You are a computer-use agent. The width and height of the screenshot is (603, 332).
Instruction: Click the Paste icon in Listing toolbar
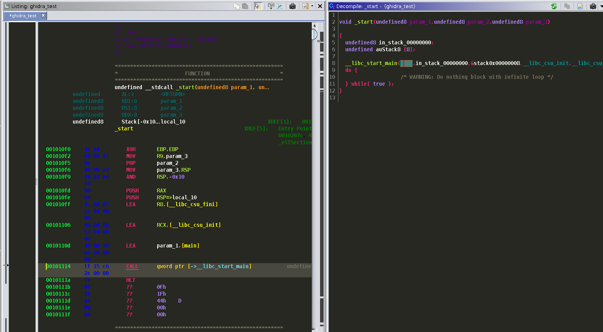245,6
